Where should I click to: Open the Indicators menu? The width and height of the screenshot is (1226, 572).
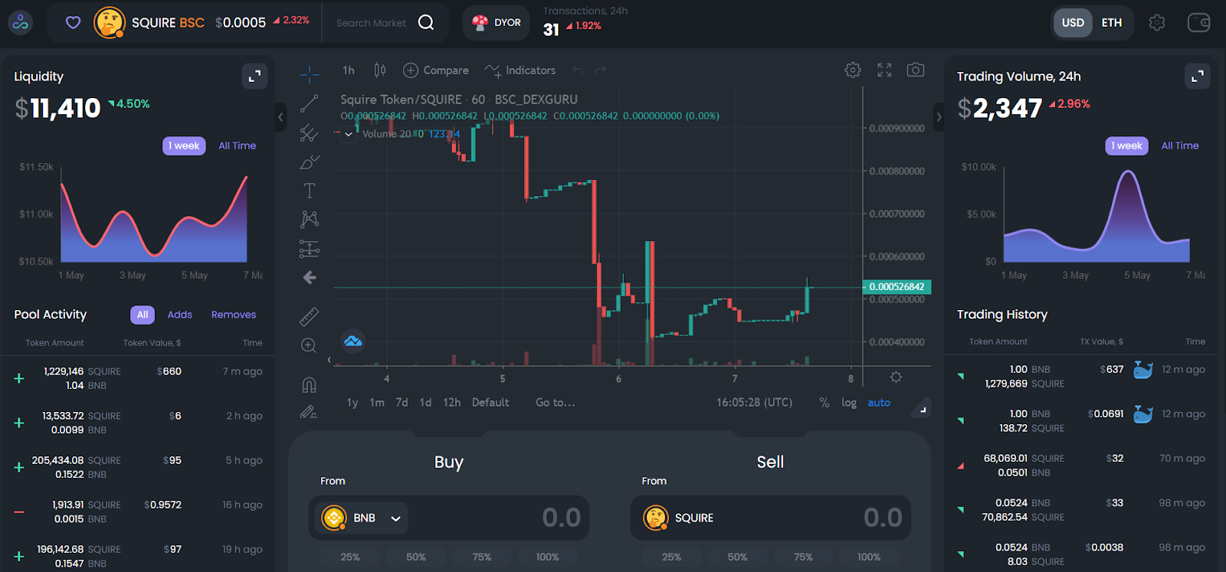coord(520,70)
